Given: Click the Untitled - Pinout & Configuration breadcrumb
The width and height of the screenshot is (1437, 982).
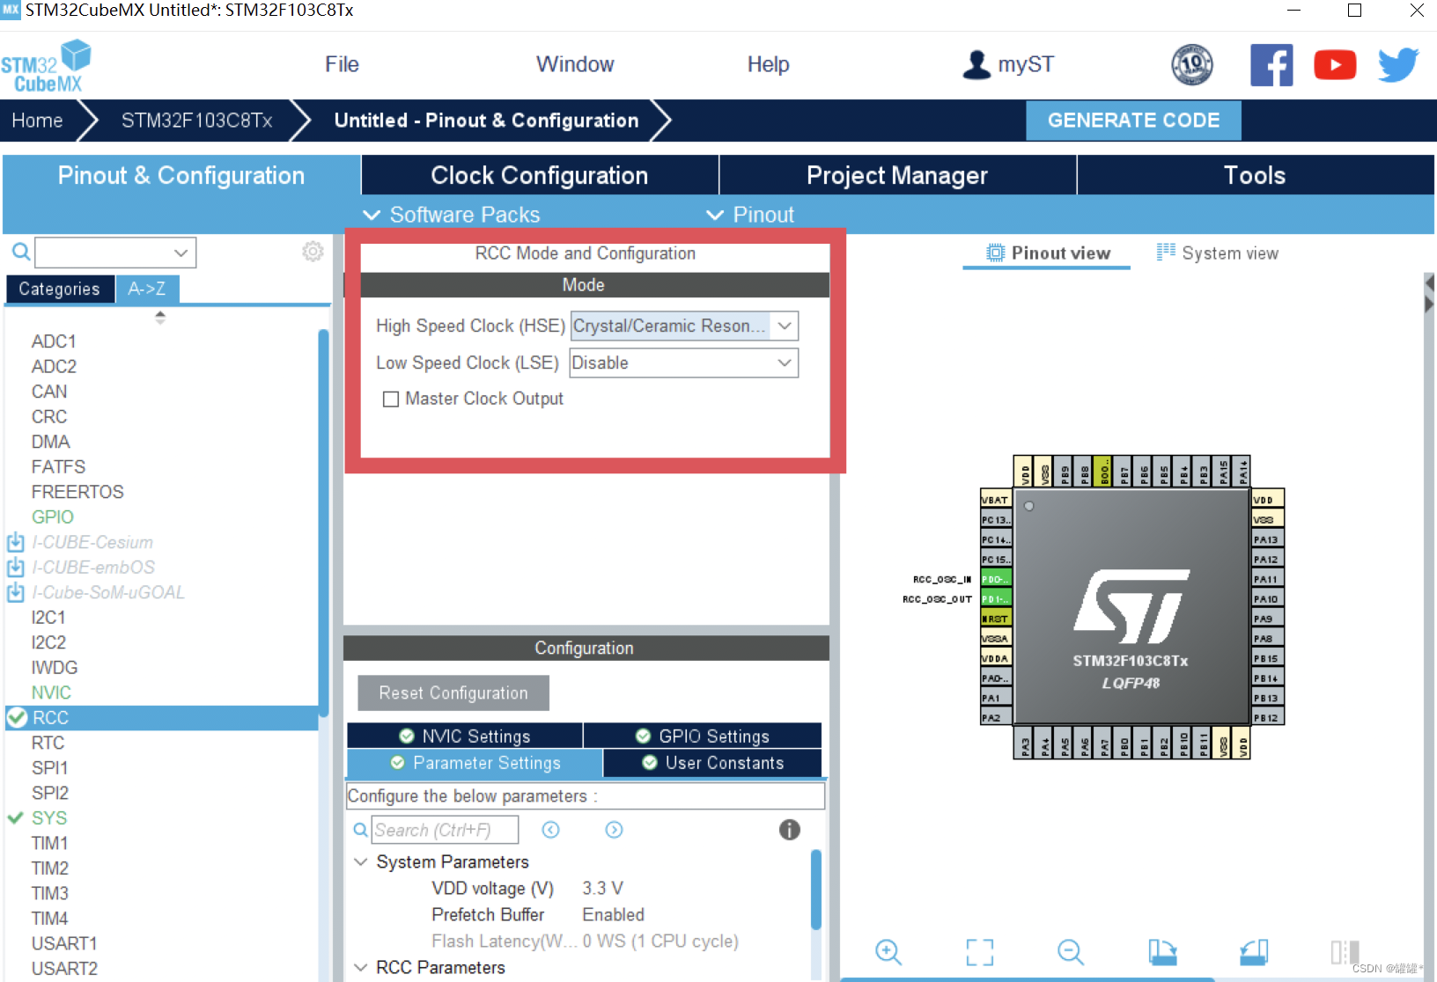Looking at the screenshot, I should 486,121.
